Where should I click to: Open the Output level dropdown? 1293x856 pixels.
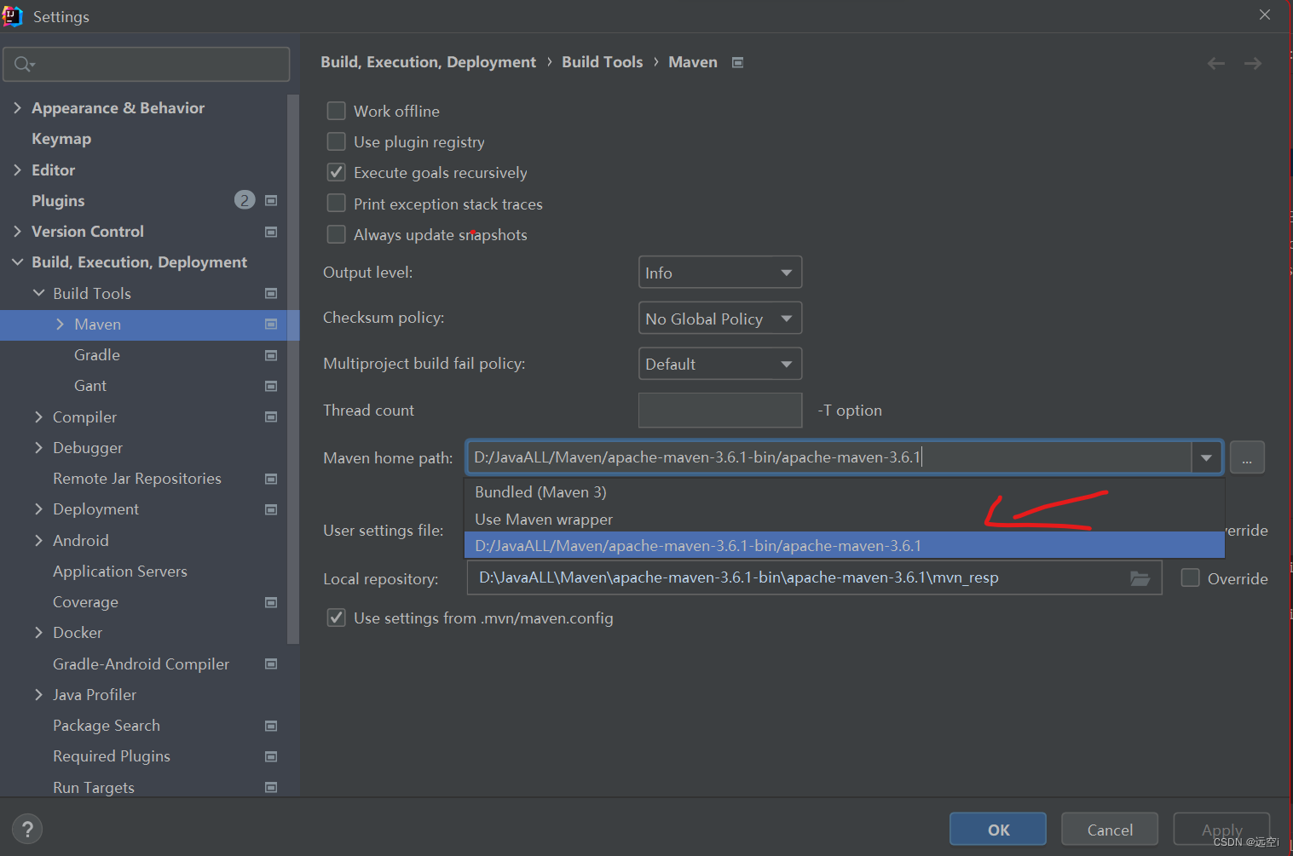719,272
